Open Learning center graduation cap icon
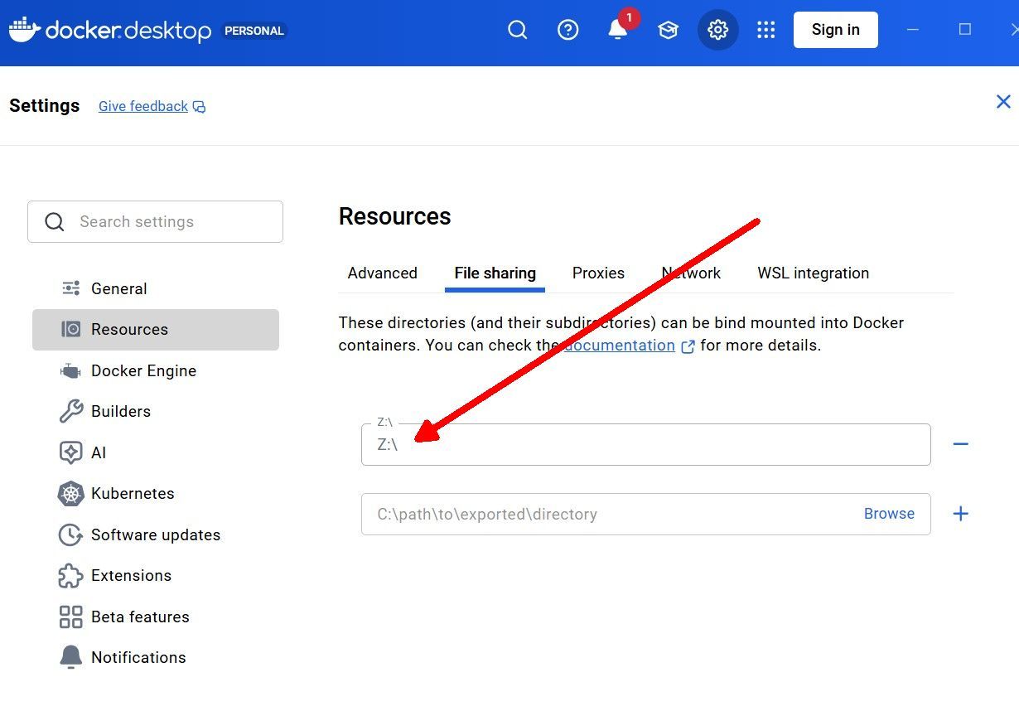Screen dimensions: 1019x706 click(x=668, y=30)
